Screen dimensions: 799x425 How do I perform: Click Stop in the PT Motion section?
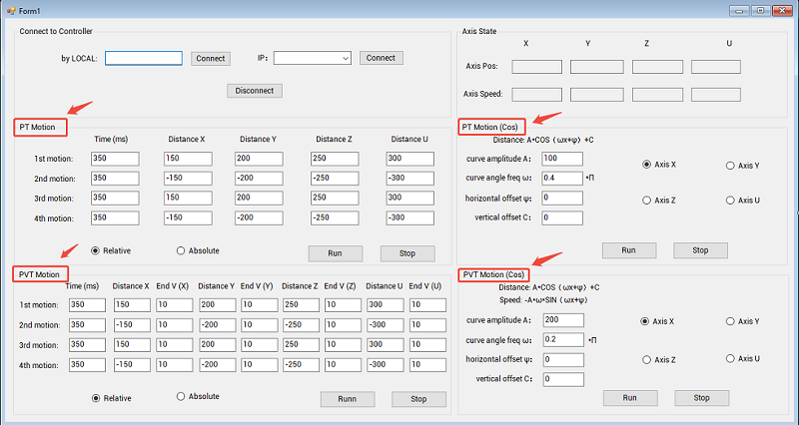click(407, 253)
